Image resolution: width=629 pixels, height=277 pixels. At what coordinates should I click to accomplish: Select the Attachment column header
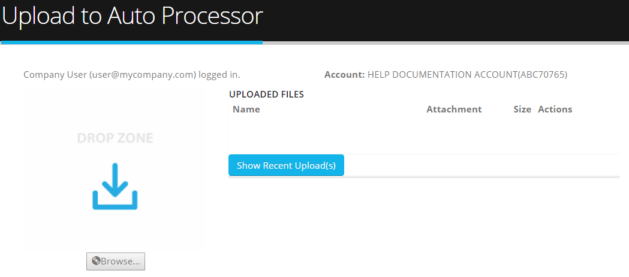click(454, 109)
